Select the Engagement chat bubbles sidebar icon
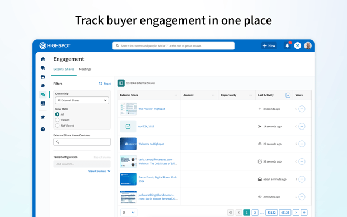This screenshot has height=217, width=347. point(43,95)
